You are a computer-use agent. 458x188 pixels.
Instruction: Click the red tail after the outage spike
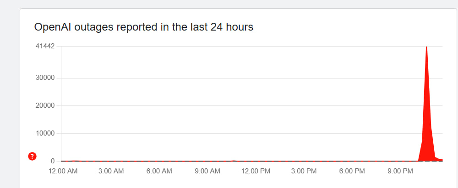438,159
